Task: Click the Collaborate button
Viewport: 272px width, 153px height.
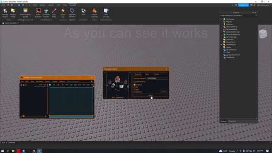Action: click(x=243, y=5)
